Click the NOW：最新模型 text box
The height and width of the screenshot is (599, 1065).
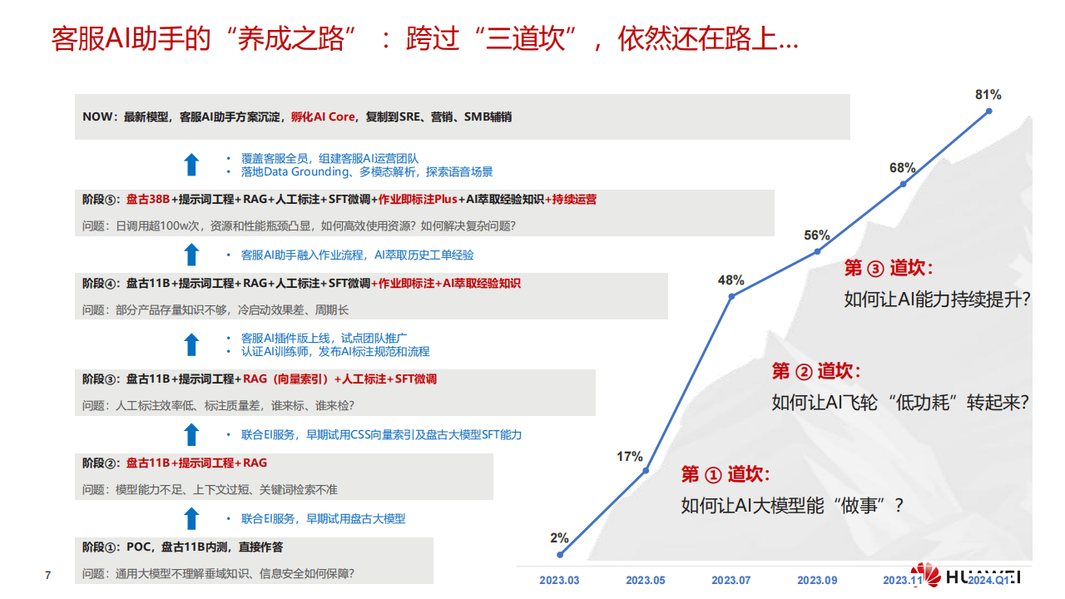(x=463, y=116)
